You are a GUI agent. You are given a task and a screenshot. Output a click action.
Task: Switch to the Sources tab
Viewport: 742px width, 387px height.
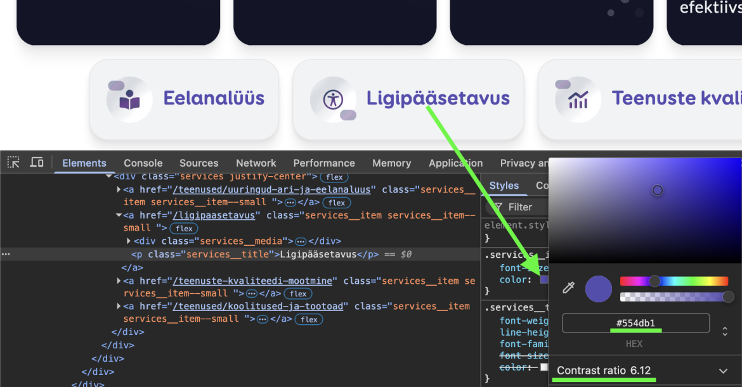click(x=199, y=163)
